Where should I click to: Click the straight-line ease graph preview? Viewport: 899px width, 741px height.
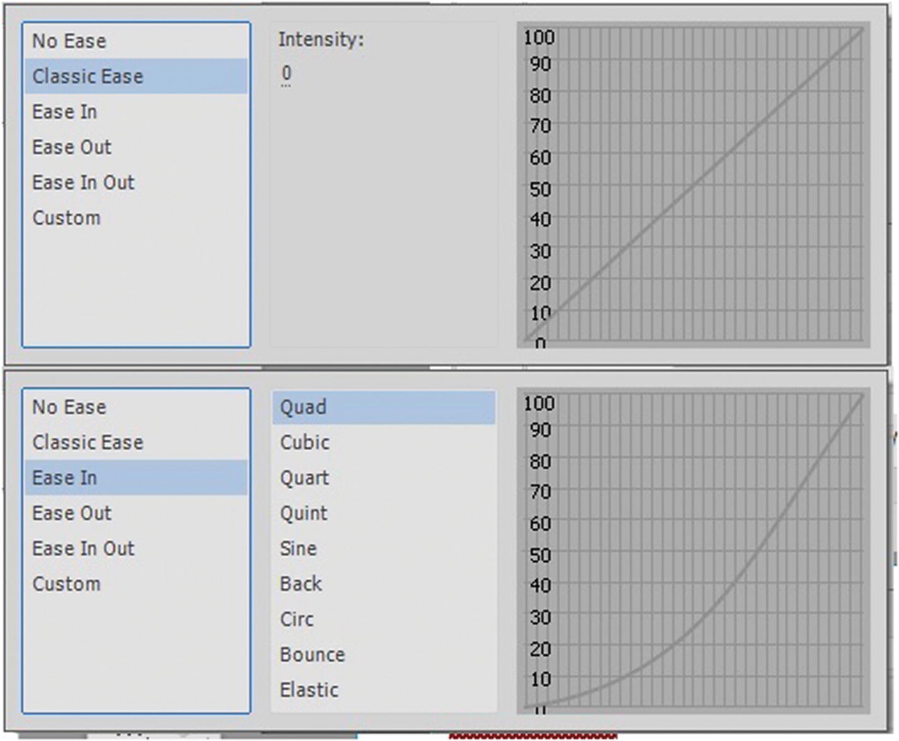click(694, 185)
